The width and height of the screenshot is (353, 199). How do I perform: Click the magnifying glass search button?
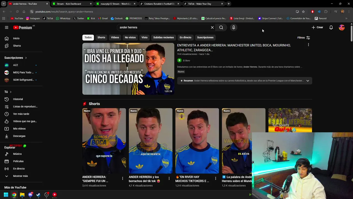tap(221, 27)
